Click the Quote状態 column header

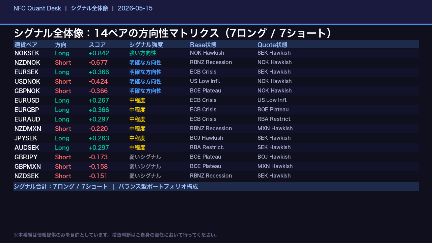pos(272,45)
